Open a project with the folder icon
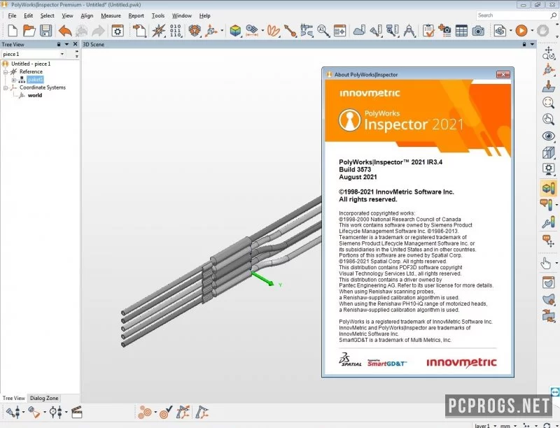560x428 pixels. 29,31
